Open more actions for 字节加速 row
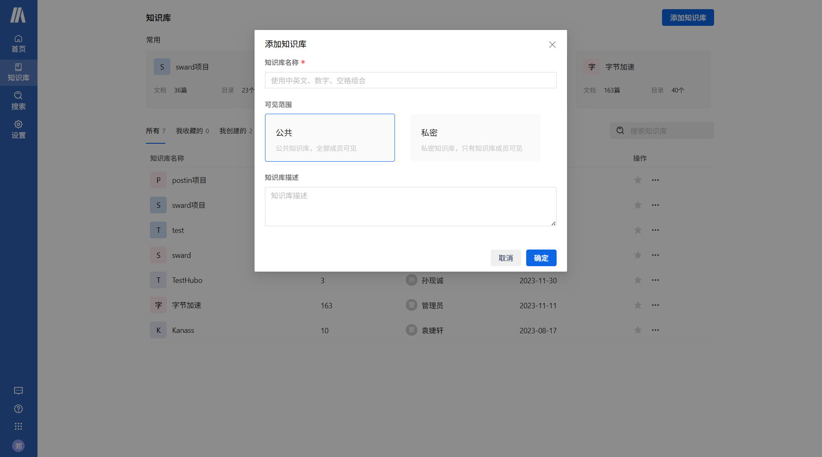The width and height of the screenshot is (822, 457). (655, 305)
